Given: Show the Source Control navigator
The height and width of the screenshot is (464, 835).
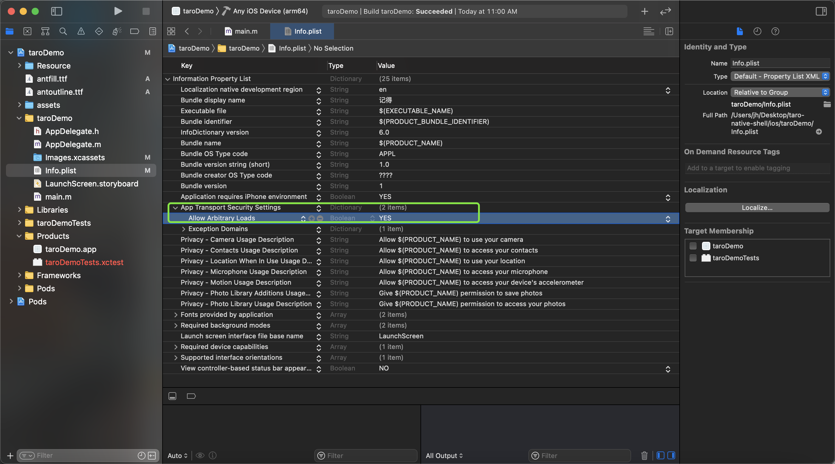Looking at the screenshot, I should (x=27, y=31).
